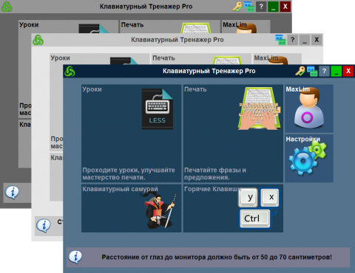The width and height of the screenshot is (355, 273).
Task: Open the Уроки lessons tile
Action: [131, 134]
